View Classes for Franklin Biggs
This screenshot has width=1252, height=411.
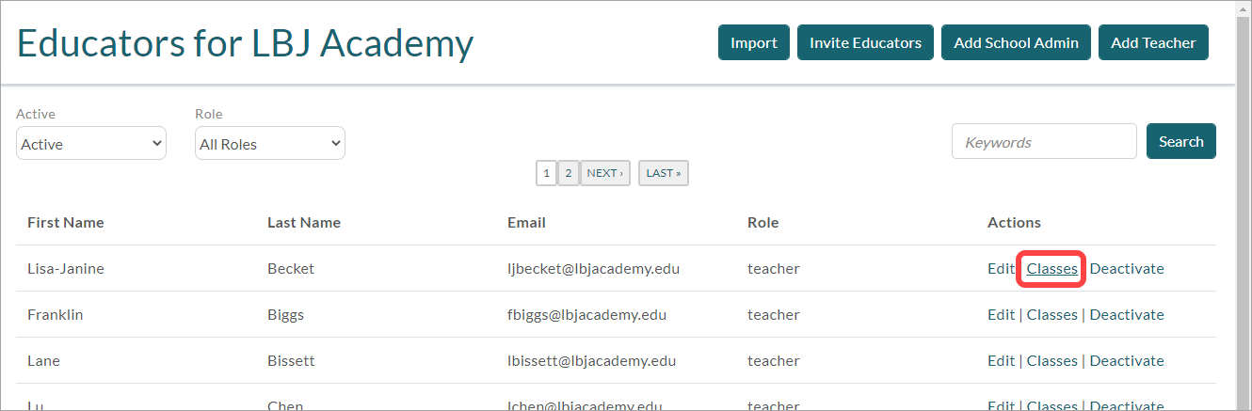coord(1051,315)
